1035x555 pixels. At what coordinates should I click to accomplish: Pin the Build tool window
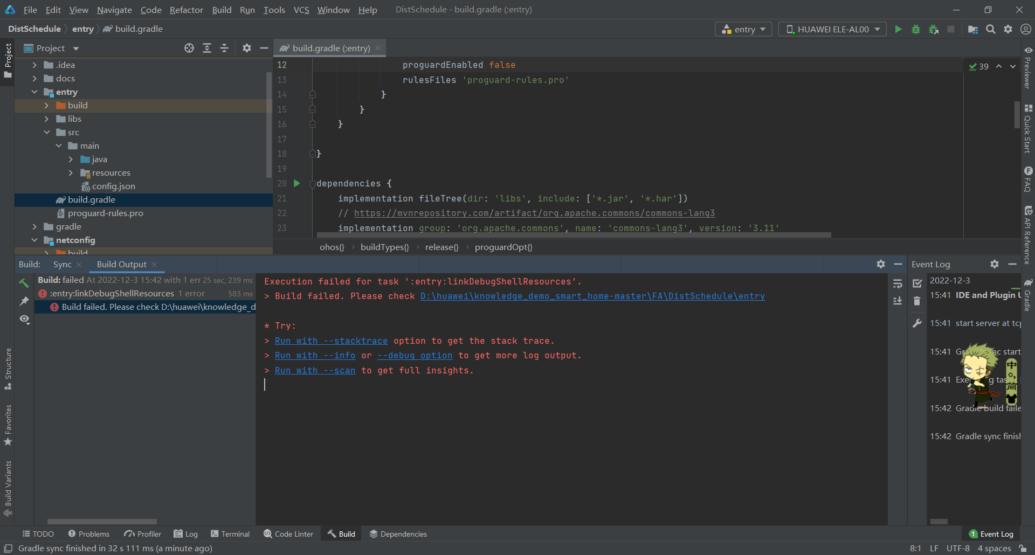point(24,301)
